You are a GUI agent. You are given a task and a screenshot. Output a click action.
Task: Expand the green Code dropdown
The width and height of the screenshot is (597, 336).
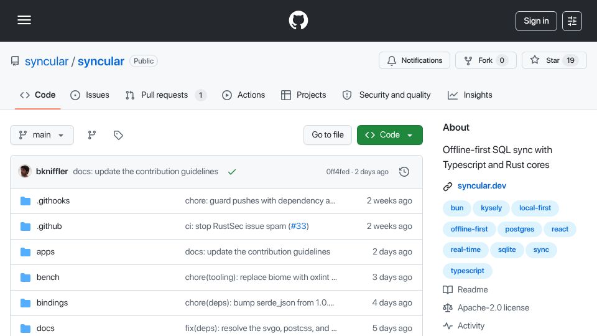pyautogui.click(x=389, y=135)
